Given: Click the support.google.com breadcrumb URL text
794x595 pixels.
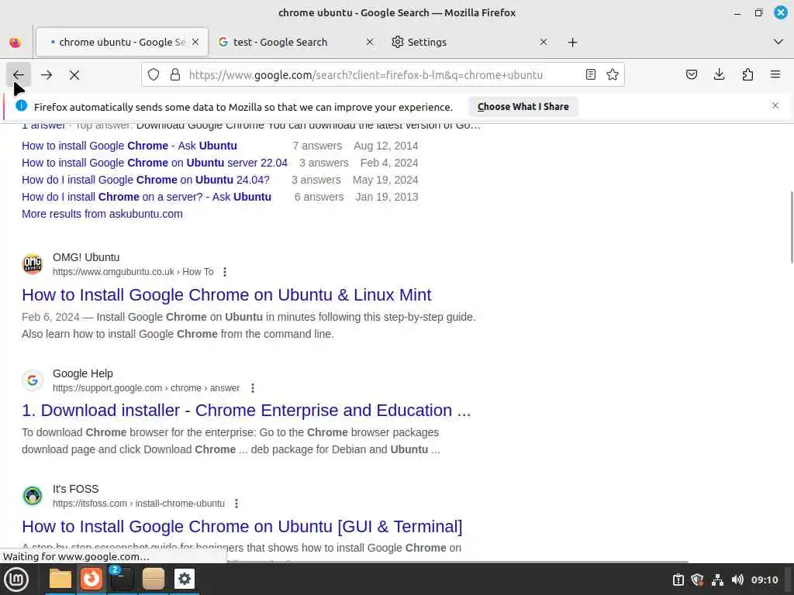Looking at the screenshot, I should 147,388.
